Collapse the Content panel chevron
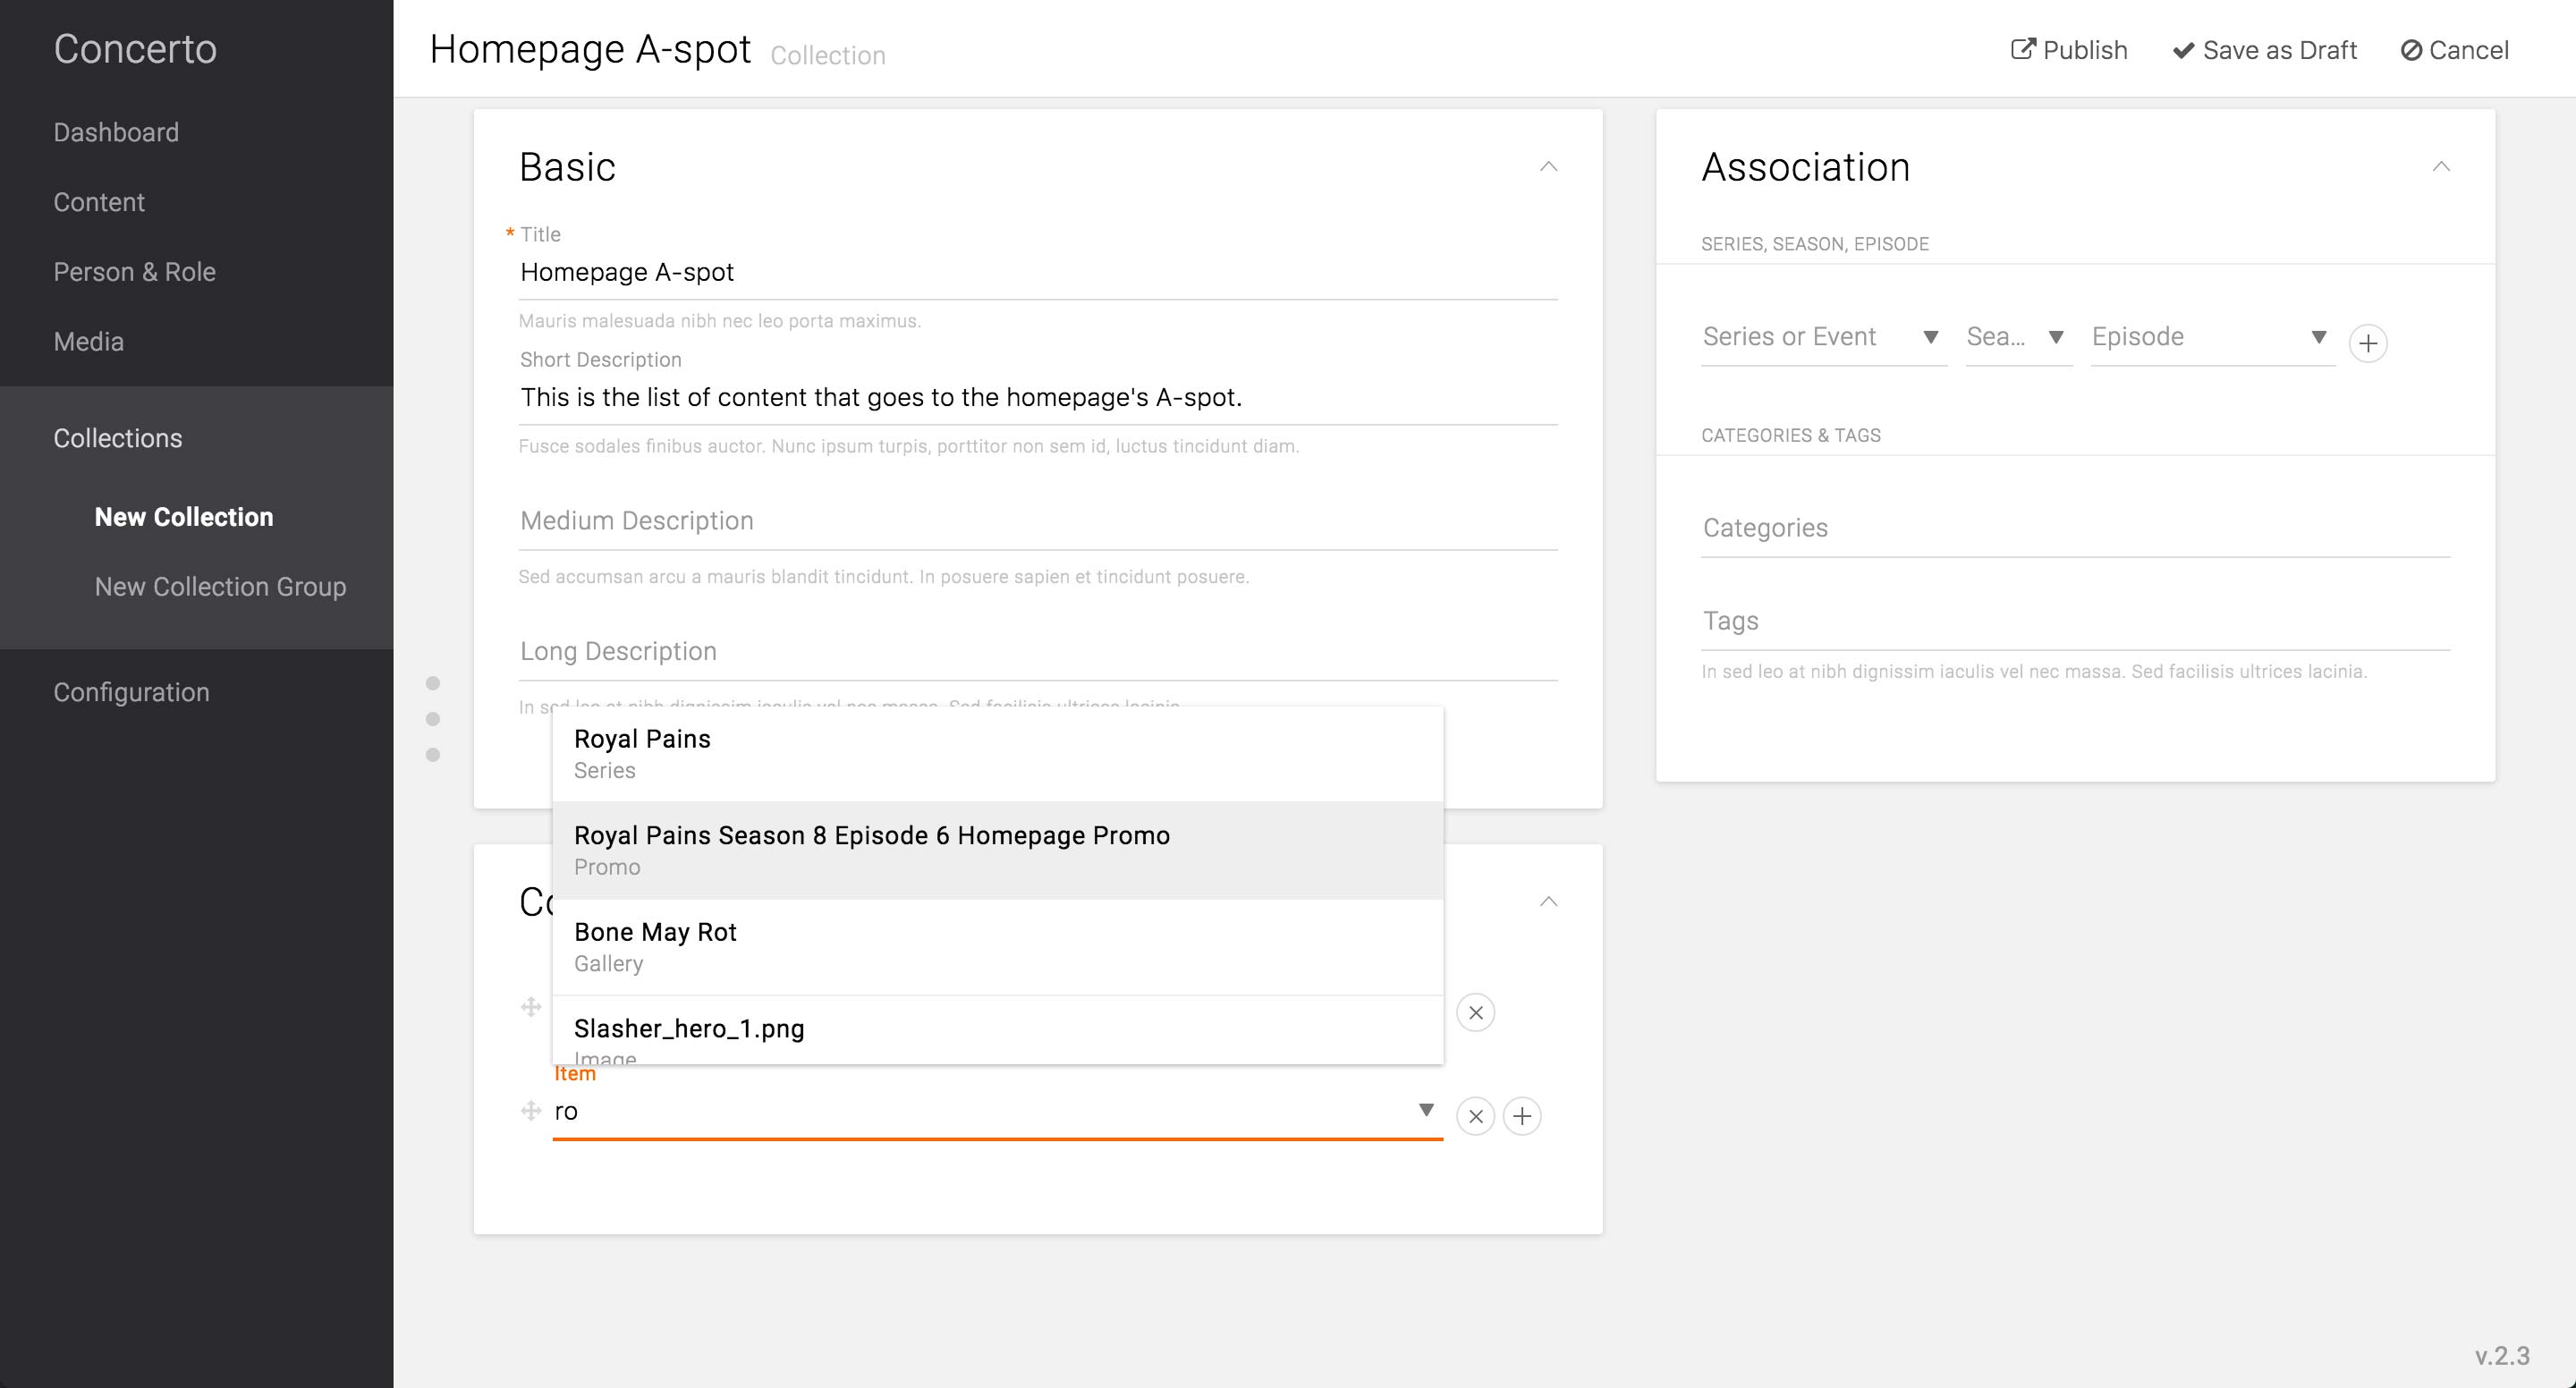Image resolution: width=2576 pixels, height=1388 pixels. [1548, 902]
